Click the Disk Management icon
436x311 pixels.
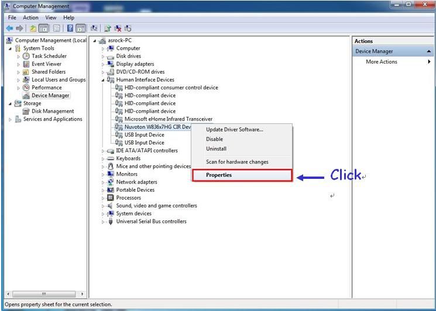pyautogui.click(x=26, y=111)
